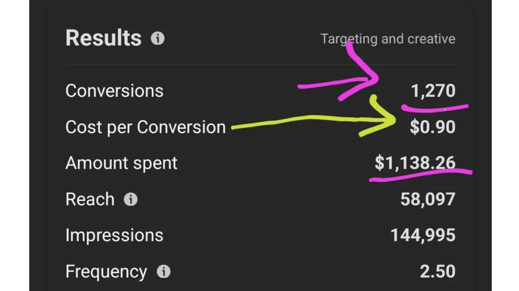This screenshot has width=519, height=291.
Task: Select the Cost per Conversion label
Action: pyautogui.click(x=146, y=128)
